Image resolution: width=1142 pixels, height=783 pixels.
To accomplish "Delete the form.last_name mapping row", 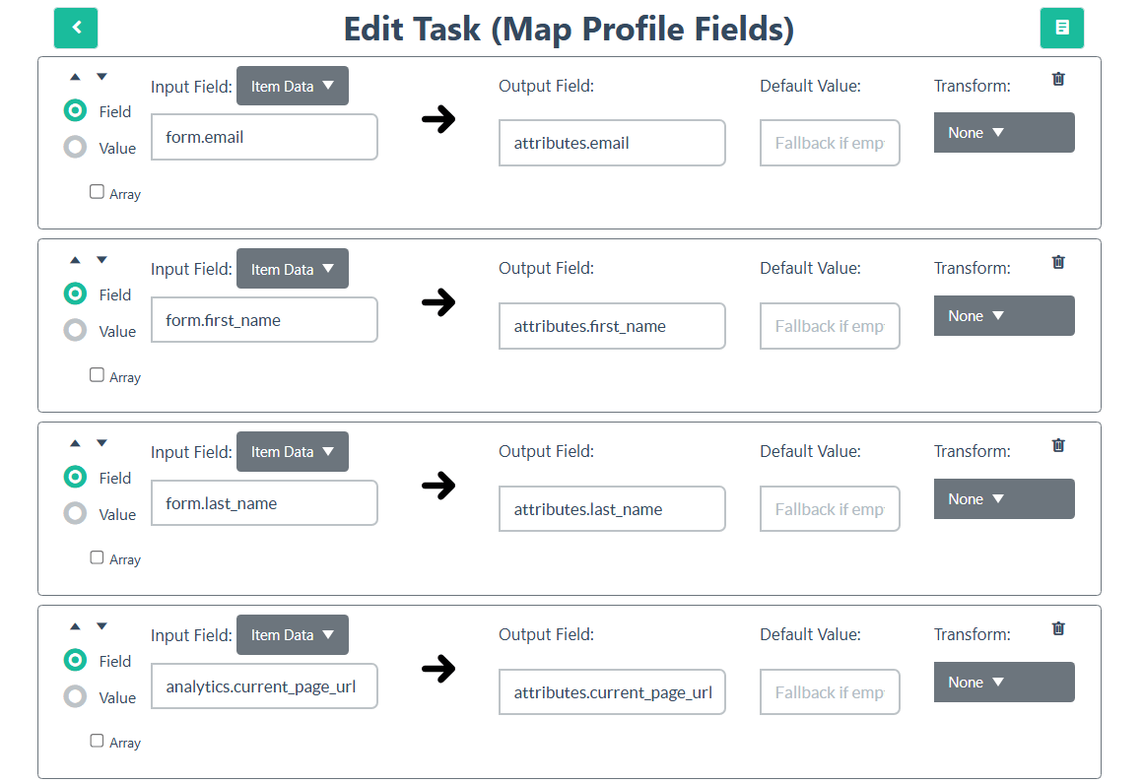I will coord(1058,445).
